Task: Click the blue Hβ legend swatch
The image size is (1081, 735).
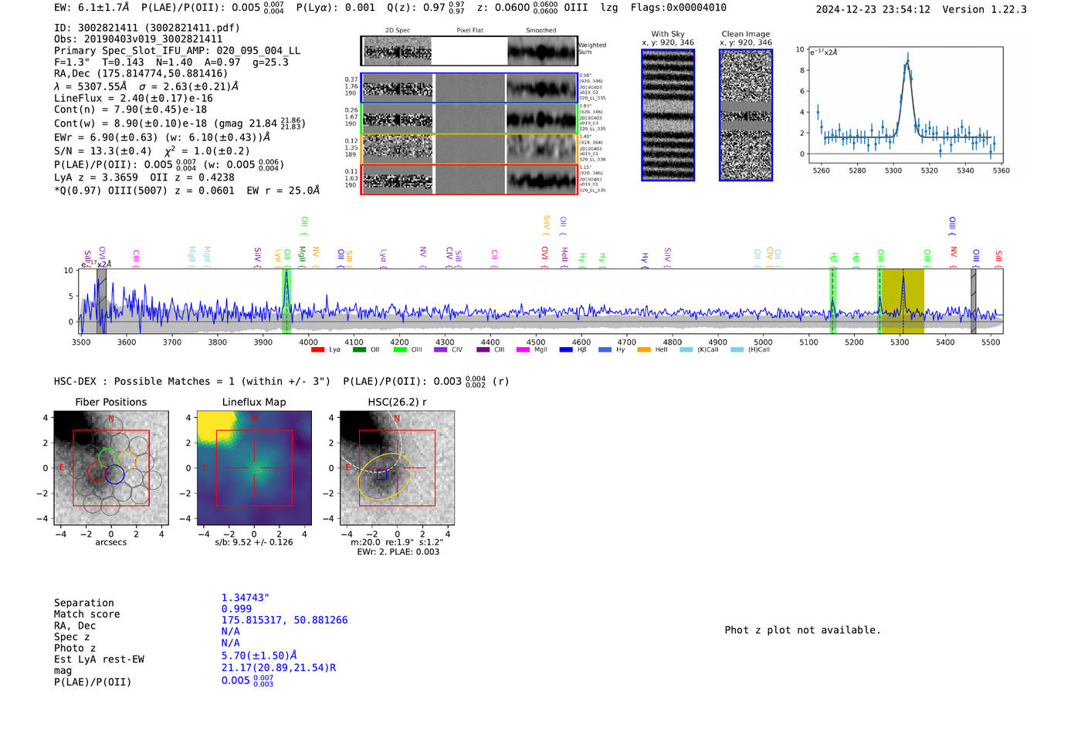Action: coord(566,350)
